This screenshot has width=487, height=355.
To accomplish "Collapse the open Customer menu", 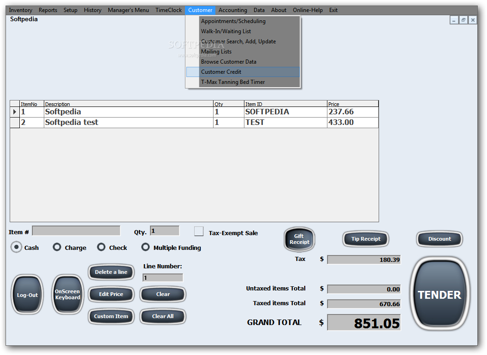I will point(200,10).
